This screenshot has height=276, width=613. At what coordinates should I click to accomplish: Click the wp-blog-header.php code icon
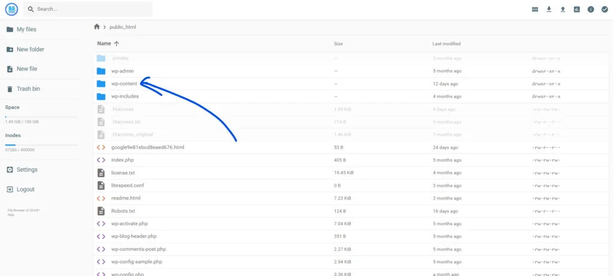(x=101, y=236)
